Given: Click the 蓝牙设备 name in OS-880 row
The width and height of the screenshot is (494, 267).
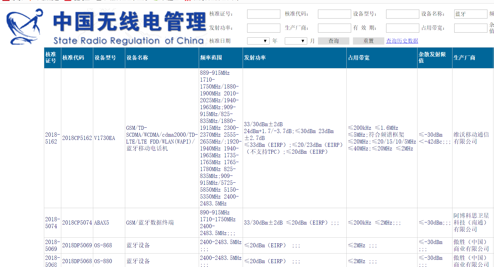Looking at the screenshot, I should tap(162, 261).
